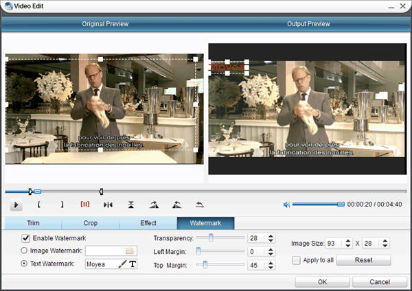The image size is (412, 291).
Task: Click the Top Margin slider handle
Action: point(205,264)
